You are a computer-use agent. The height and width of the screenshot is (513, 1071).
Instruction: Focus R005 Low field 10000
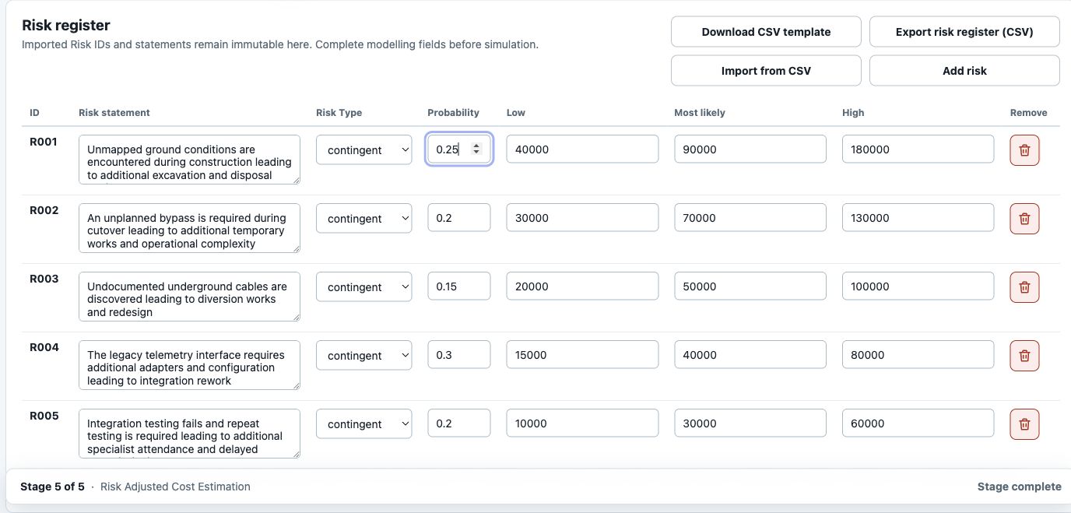point(582,423)
